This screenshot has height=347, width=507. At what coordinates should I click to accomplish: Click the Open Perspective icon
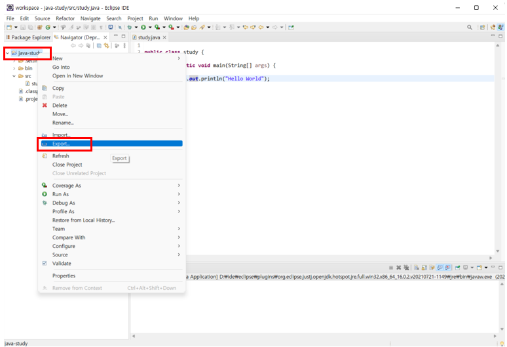click(482, 28)
